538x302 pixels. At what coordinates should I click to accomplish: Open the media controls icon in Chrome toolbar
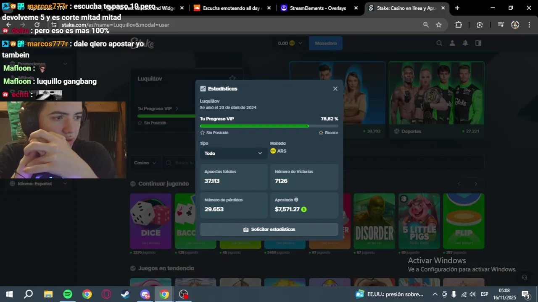(x=501, y=25)
